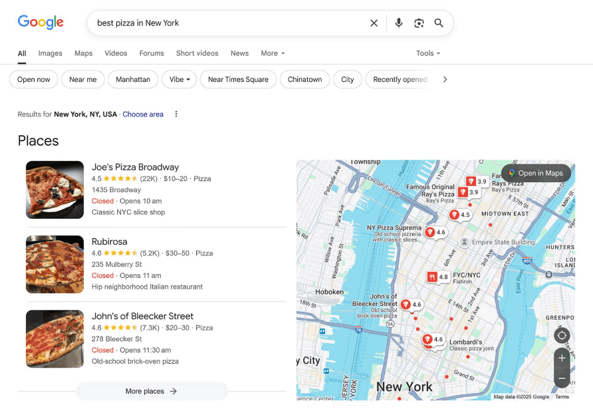This screenshot has width=593, height=415.
Task: Click the More places button
Action: [152, 391]
